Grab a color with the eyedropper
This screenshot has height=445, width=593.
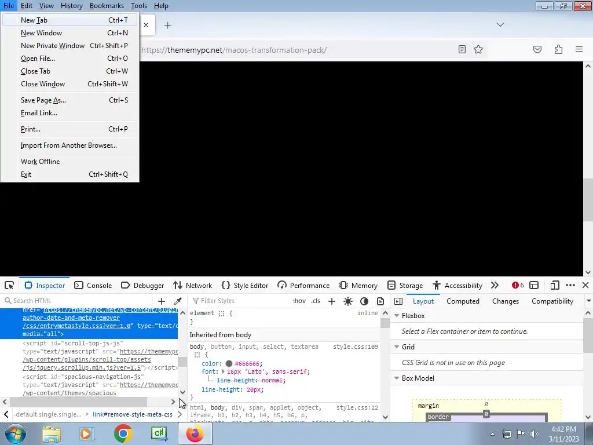177,301
